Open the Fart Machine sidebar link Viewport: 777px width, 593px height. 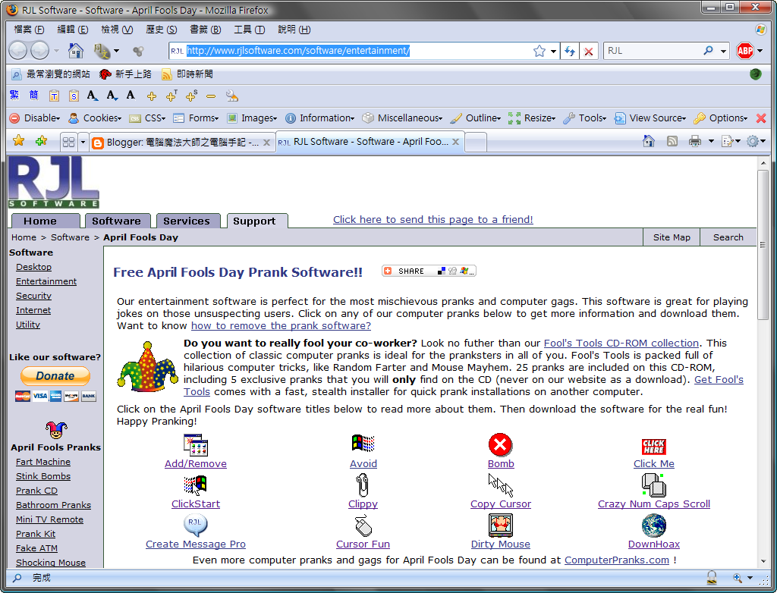pos(43,462)
